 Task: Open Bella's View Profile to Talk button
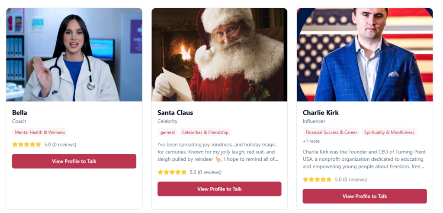pyautogui.click(x=74, y=161)
